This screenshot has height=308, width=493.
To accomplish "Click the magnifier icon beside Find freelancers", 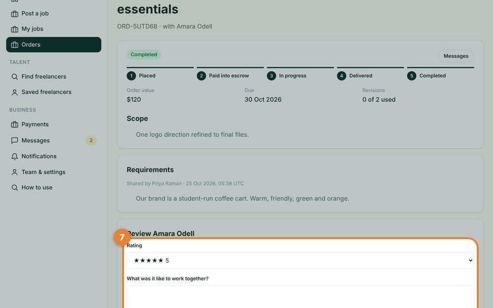I will pos(14,77).
